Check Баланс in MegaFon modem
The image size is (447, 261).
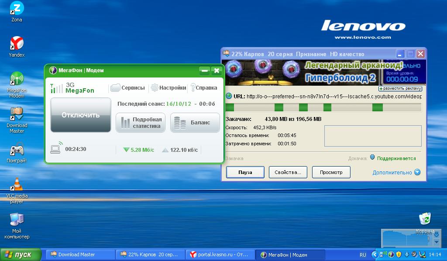pyautogui.click(x=195, y=123)
